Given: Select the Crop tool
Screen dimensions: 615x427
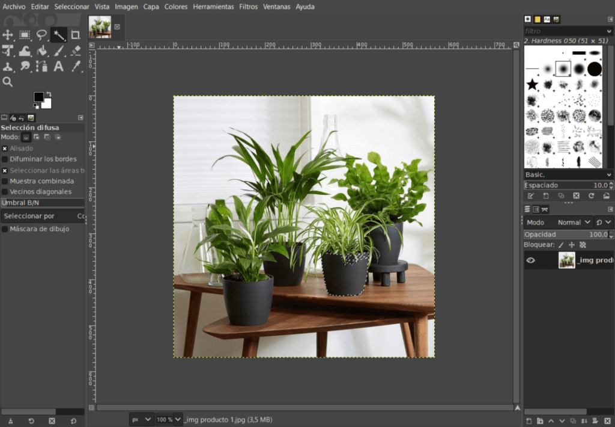Looking at the screenshot, I should 75,35.
